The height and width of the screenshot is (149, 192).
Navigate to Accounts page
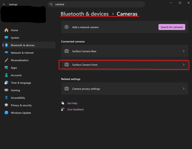[x=29, y=75]
